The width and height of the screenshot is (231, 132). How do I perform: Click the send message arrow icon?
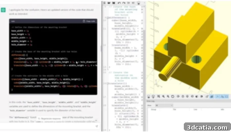[x=97, y=126]
